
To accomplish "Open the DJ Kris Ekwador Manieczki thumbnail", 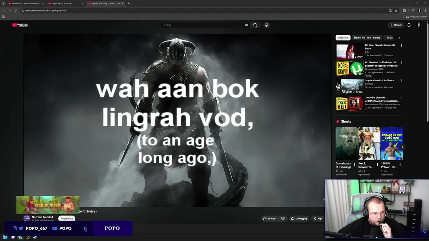I will click(350, 51).
